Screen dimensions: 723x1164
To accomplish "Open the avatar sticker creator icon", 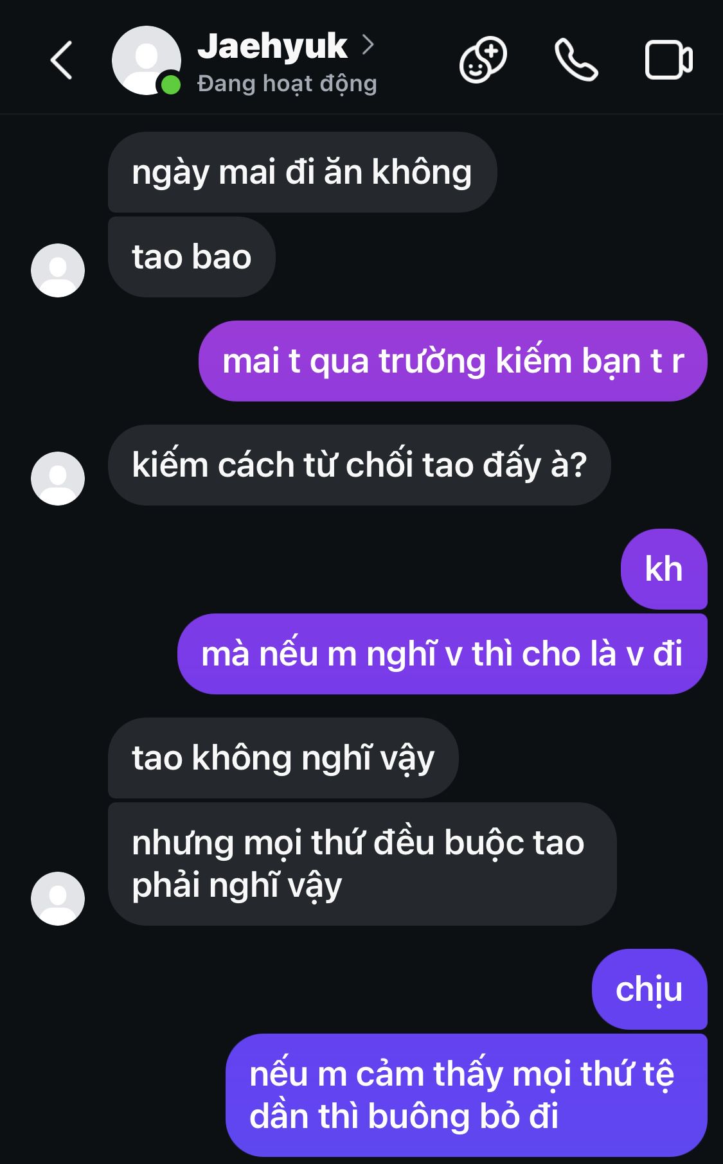I will (x=483, y=60).
